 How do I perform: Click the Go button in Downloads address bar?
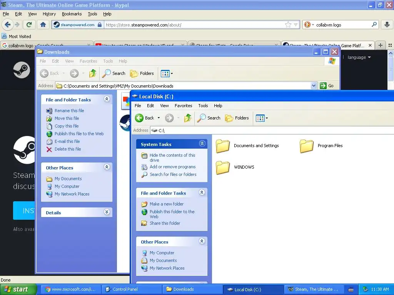(x=327, y=86)
